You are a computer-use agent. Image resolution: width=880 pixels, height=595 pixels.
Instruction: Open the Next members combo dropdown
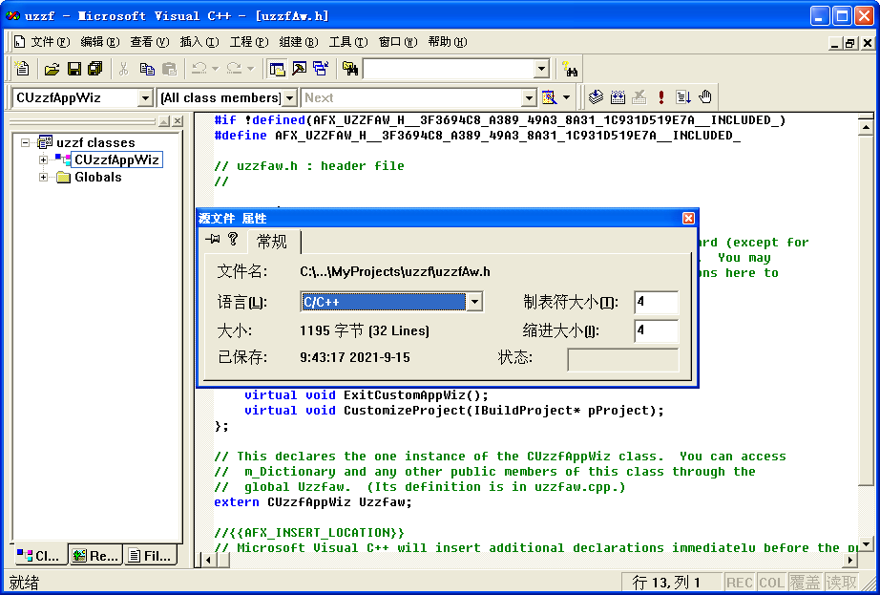tap(529, 98)
